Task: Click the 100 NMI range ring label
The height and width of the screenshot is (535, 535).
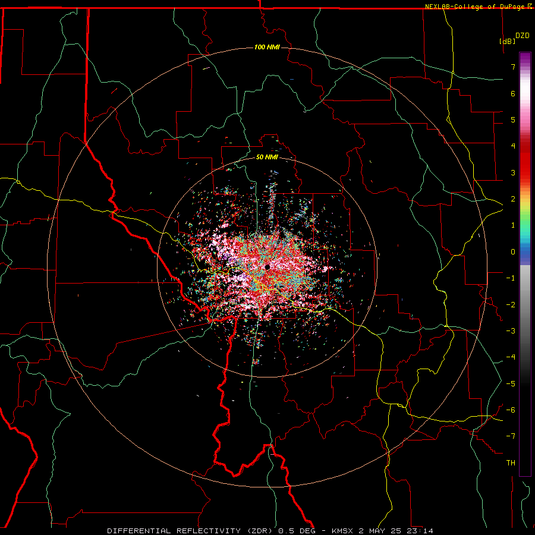Action: pos(267,47)
